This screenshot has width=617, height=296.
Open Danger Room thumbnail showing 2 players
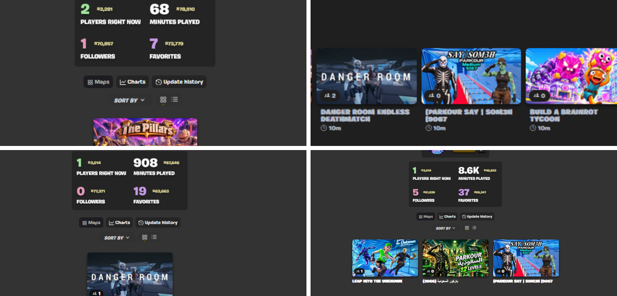(x=367, y=76)
